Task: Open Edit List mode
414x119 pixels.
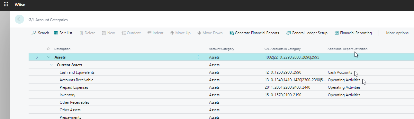Action: (63, 33)
